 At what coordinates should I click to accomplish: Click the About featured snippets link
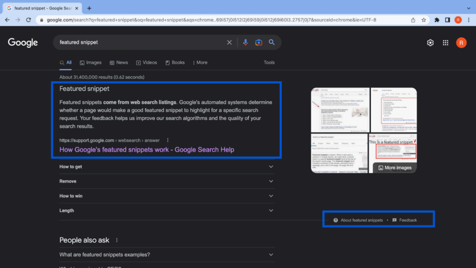point(361,220)
